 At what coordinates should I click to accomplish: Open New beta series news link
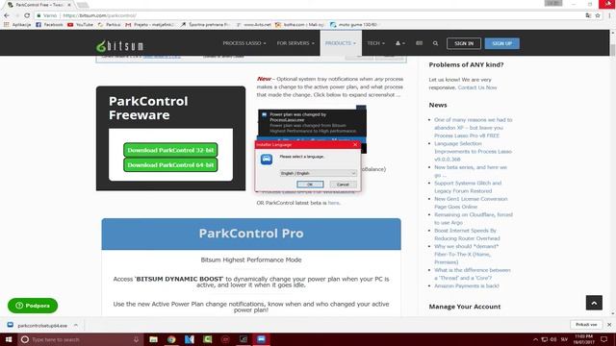coord(471,171)
